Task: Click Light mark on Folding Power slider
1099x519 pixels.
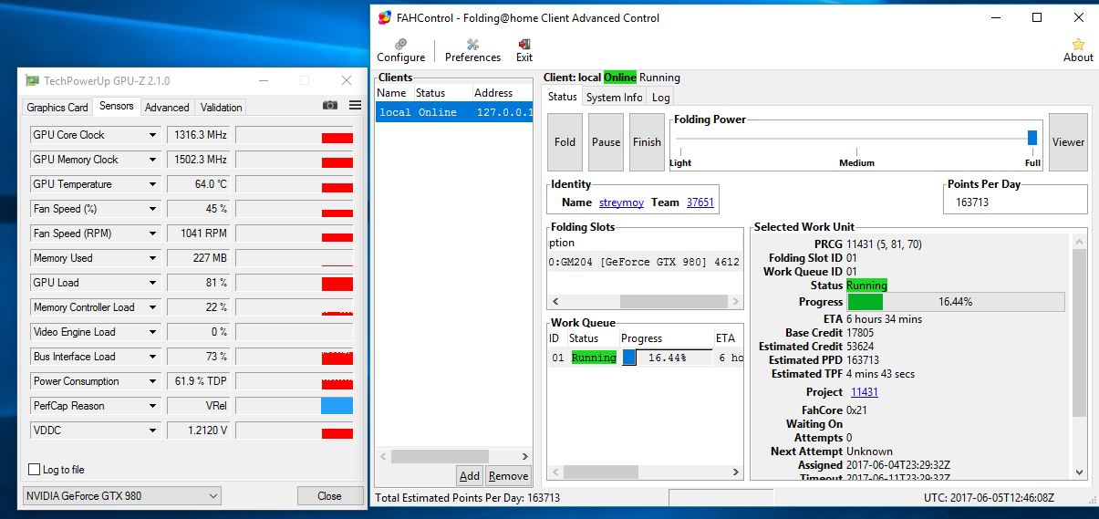Action: (680, 163)
